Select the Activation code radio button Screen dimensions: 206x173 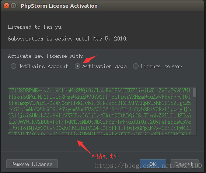(x=77, y=66)
